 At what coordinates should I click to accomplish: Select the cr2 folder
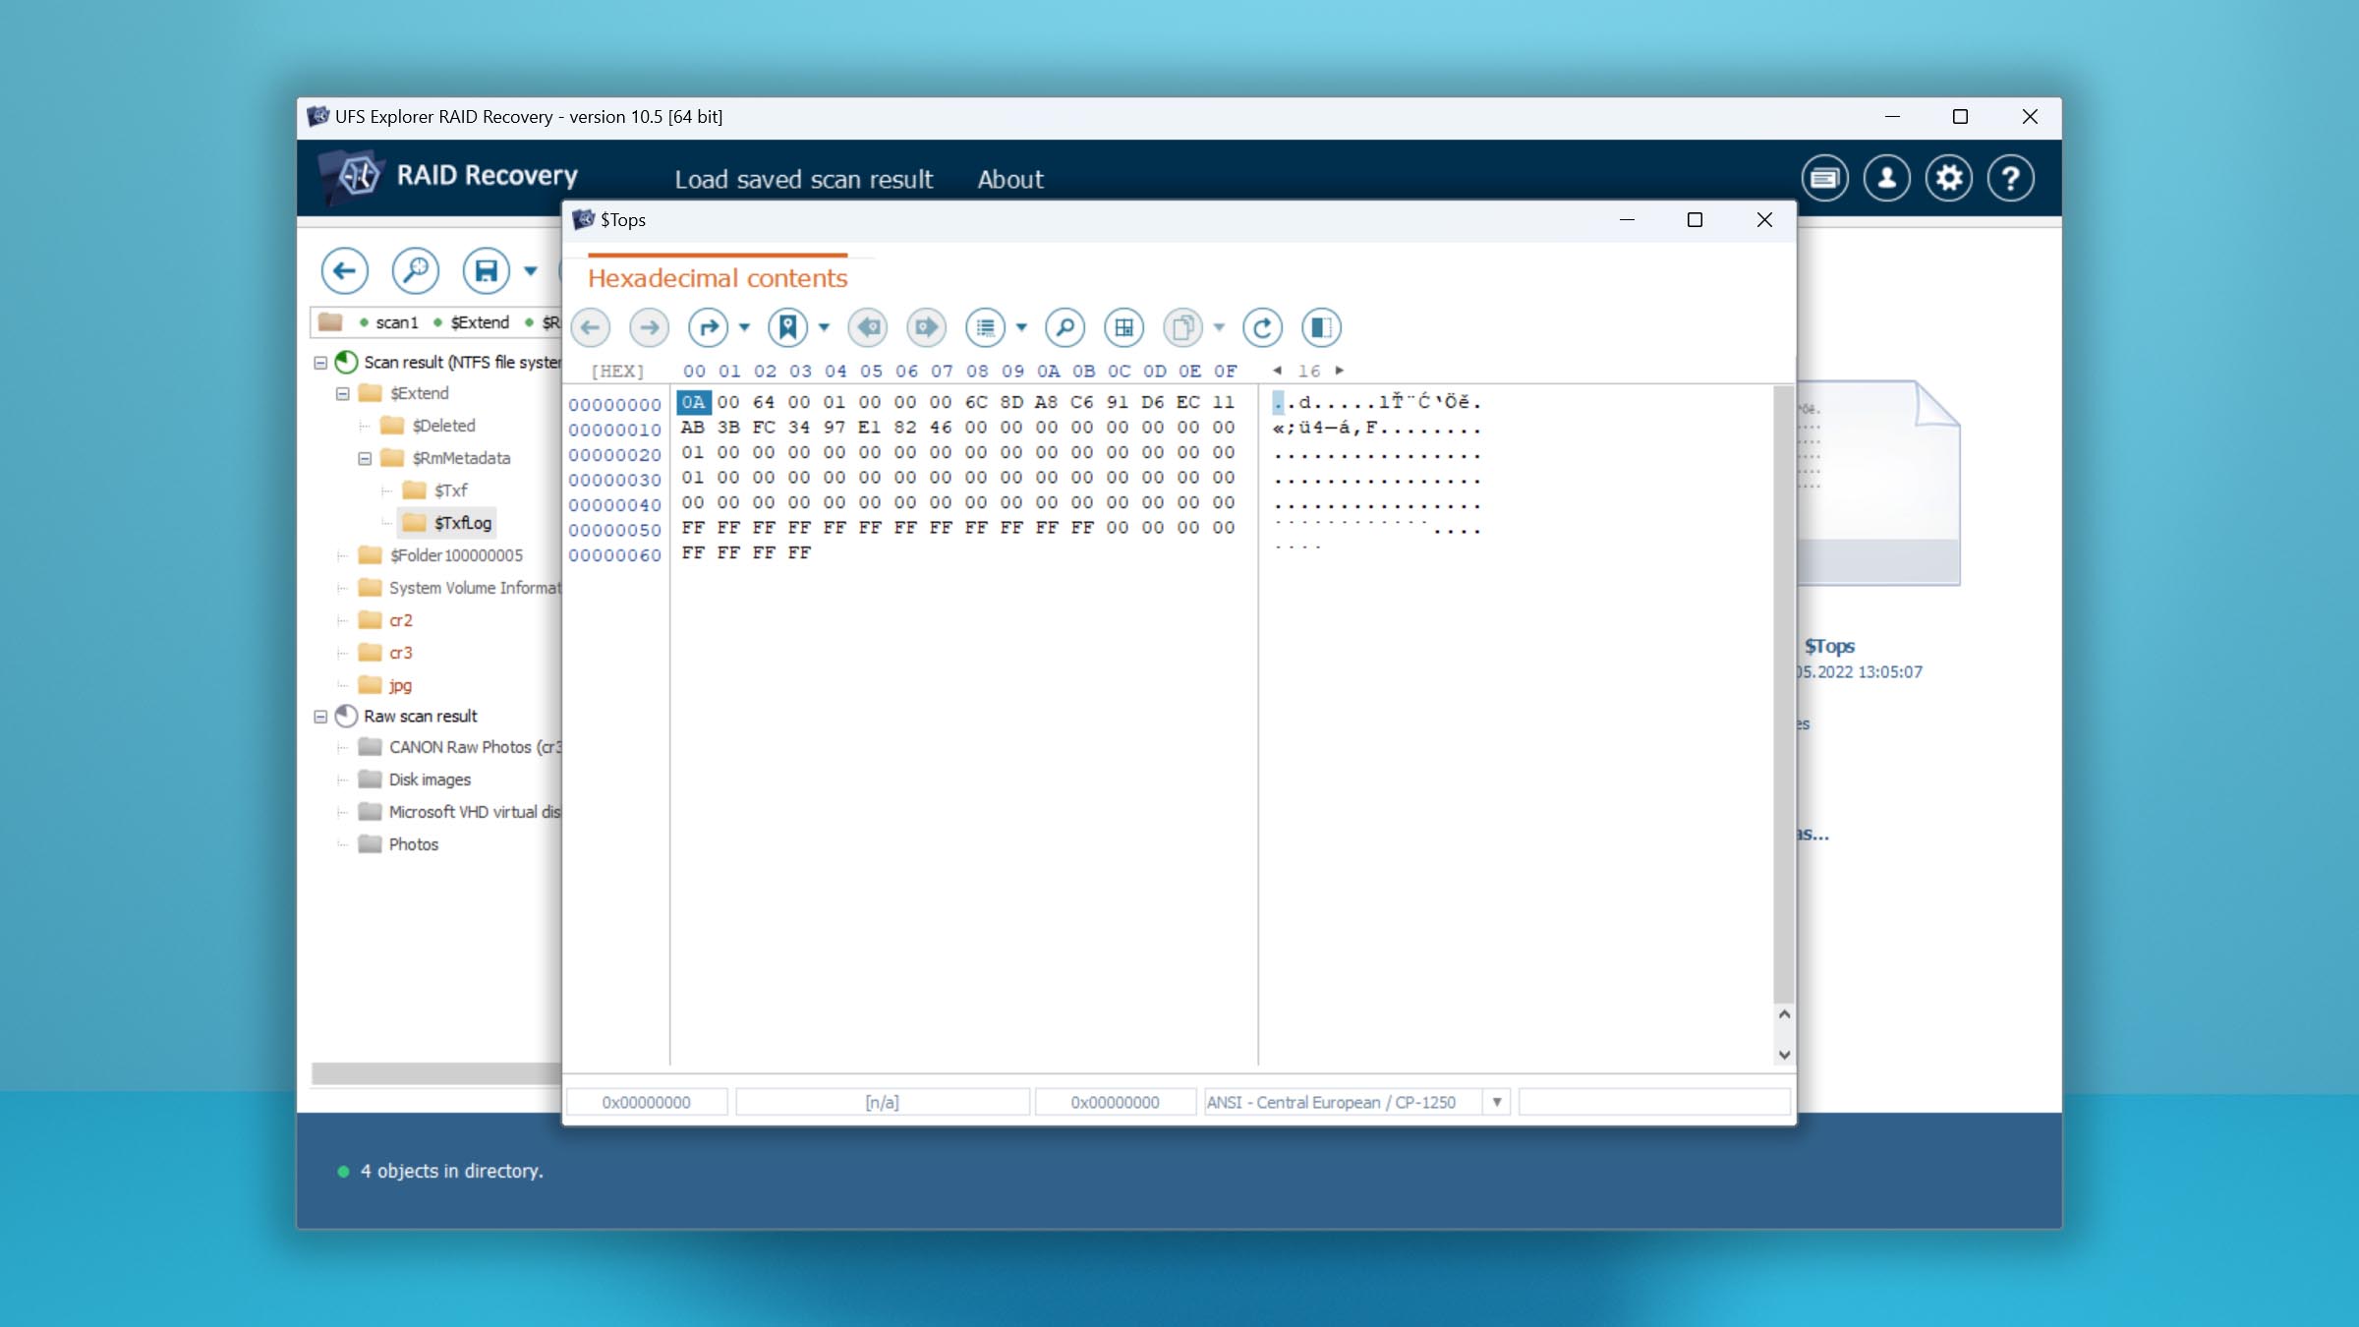400,620
